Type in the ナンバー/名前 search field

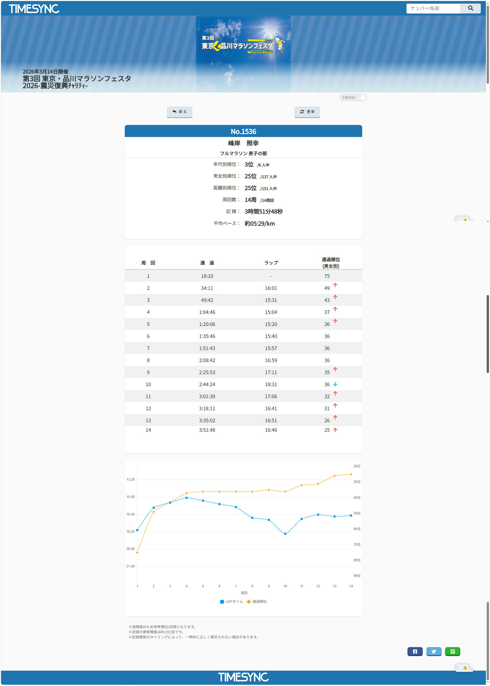(433, 8)
